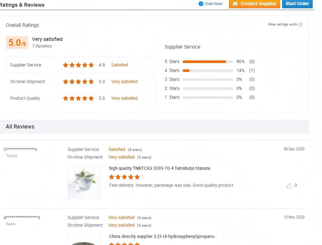Click the Contact Supplier button
This screenshot has width=322, height=245.
(x=254, y=4)
